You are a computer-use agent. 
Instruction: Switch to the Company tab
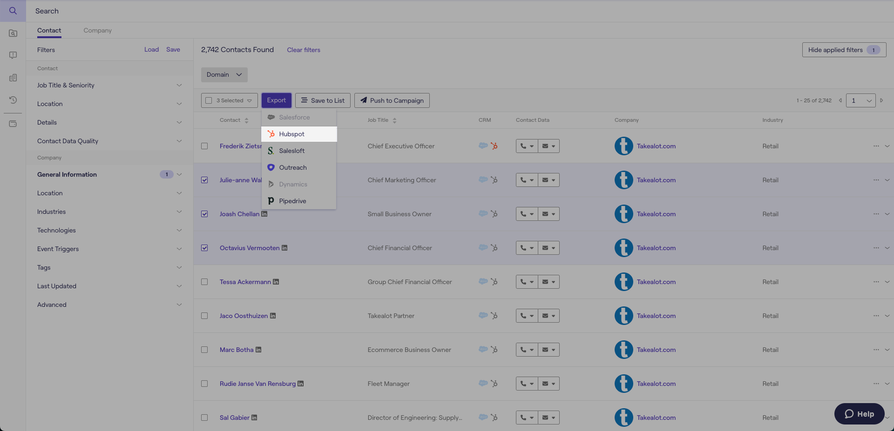[x=97, y=30]
